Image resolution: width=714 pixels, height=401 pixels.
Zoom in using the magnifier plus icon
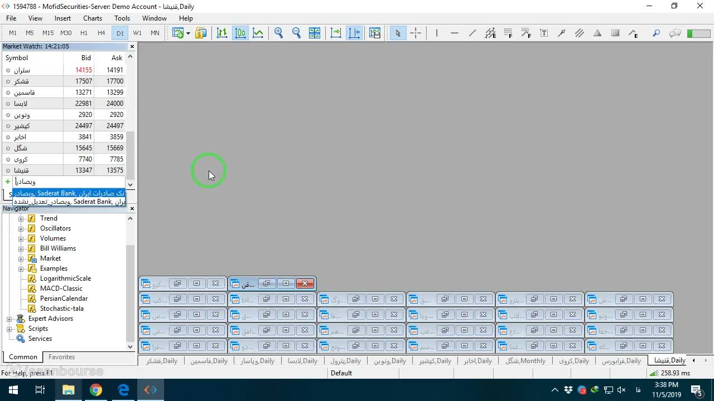[279, 33]
